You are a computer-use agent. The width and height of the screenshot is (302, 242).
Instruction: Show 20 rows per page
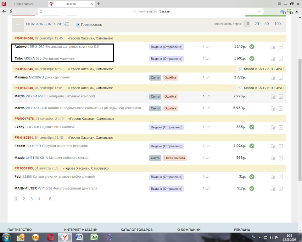(x=257, y=24)
